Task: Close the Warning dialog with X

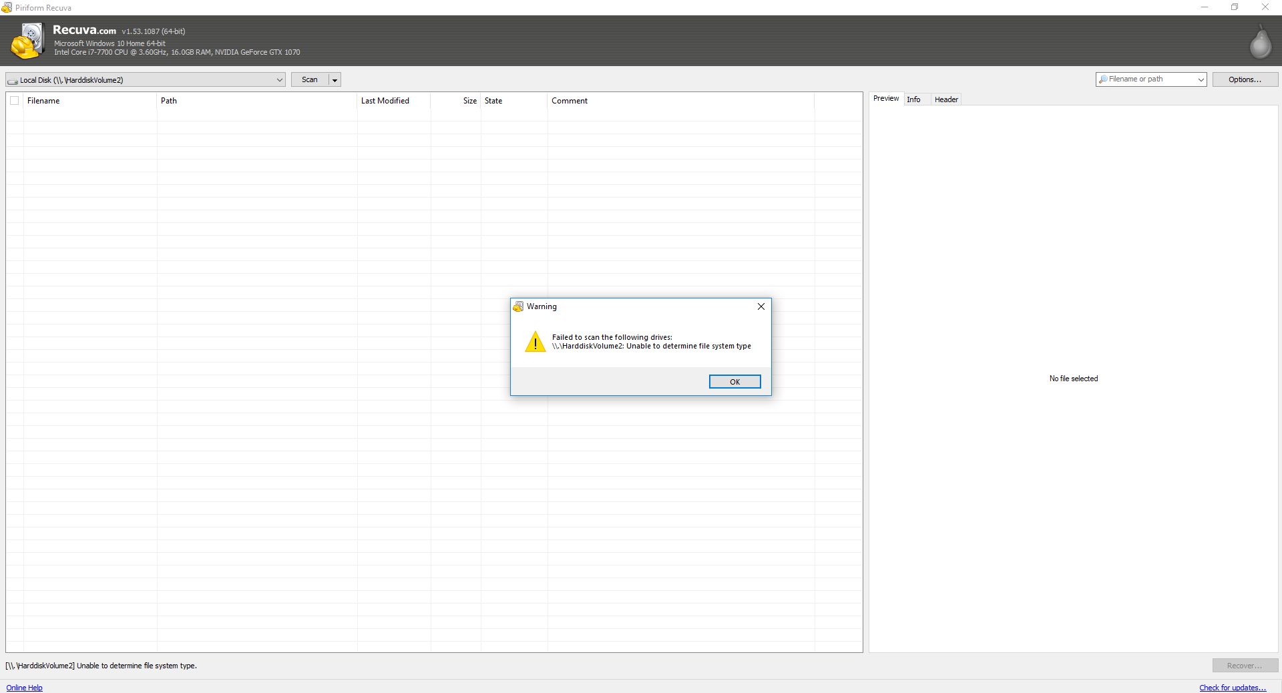Action: click(x=761, y=306)
